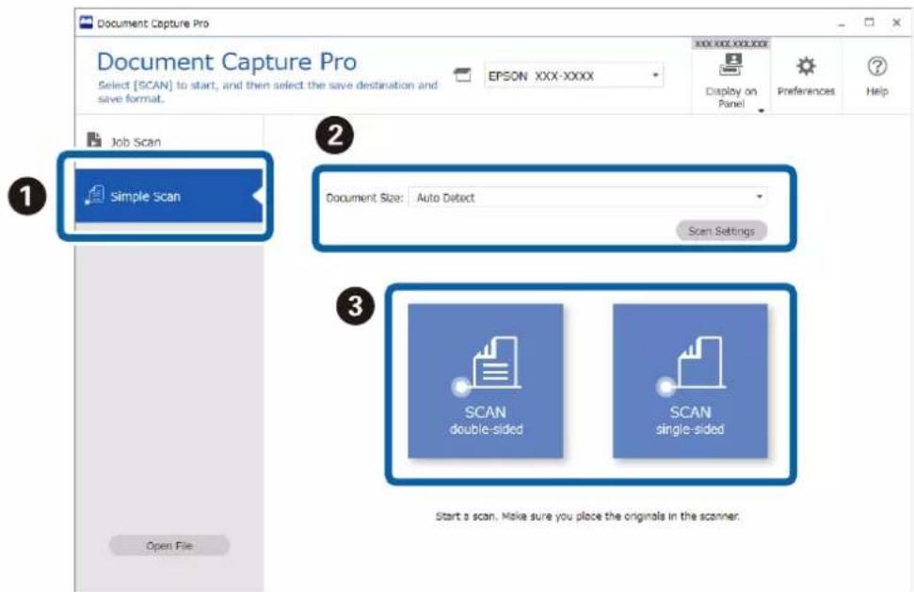914x592 pixels.
Task: Open Preferences gear icon
Action: pyautogui.click(x=806, y=66)
